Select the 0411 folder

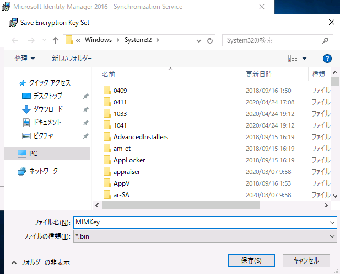click(120, 102)
